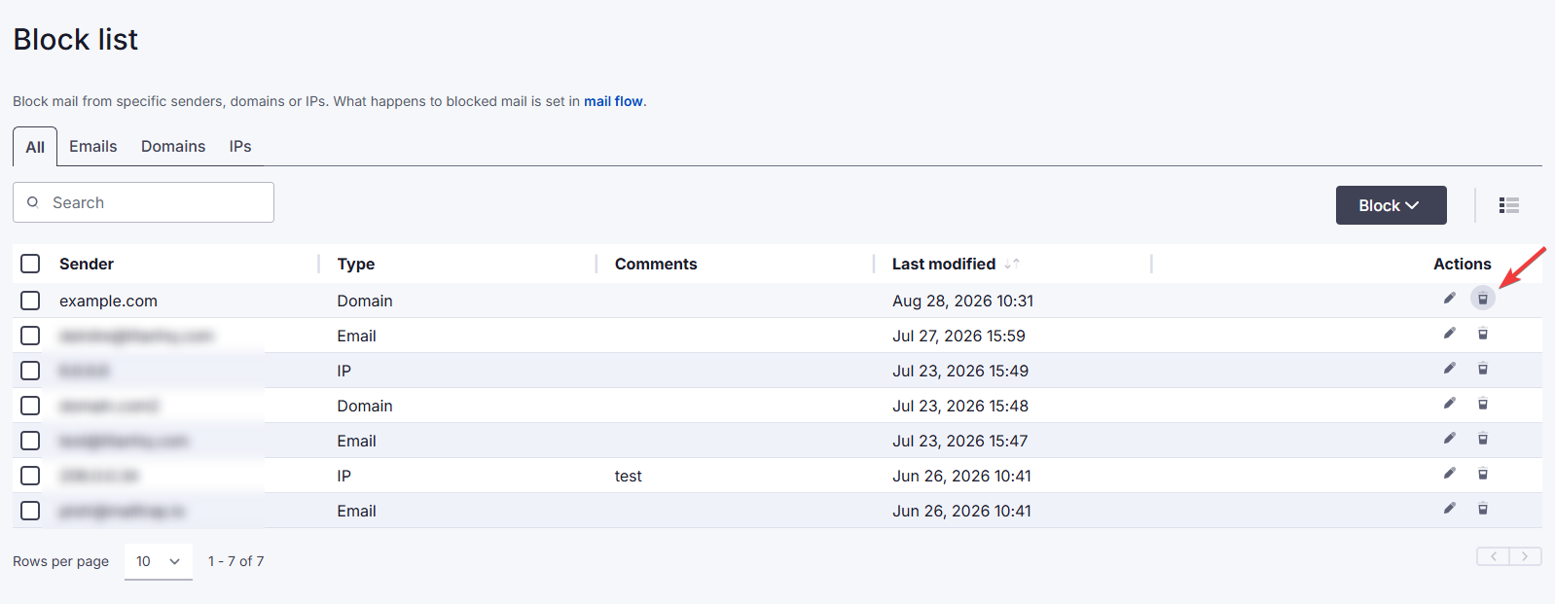Image resolution: width=1555 pixels, height=604 pixels.
Task: Check the select-all checkbox in header
Action: (x=30, y=264)
